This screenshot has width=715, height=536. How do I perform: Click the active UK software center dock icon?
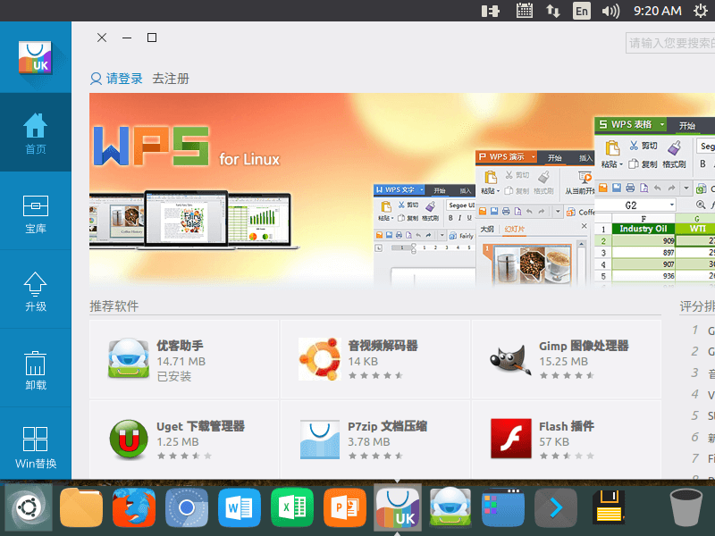tap(398, 507)
